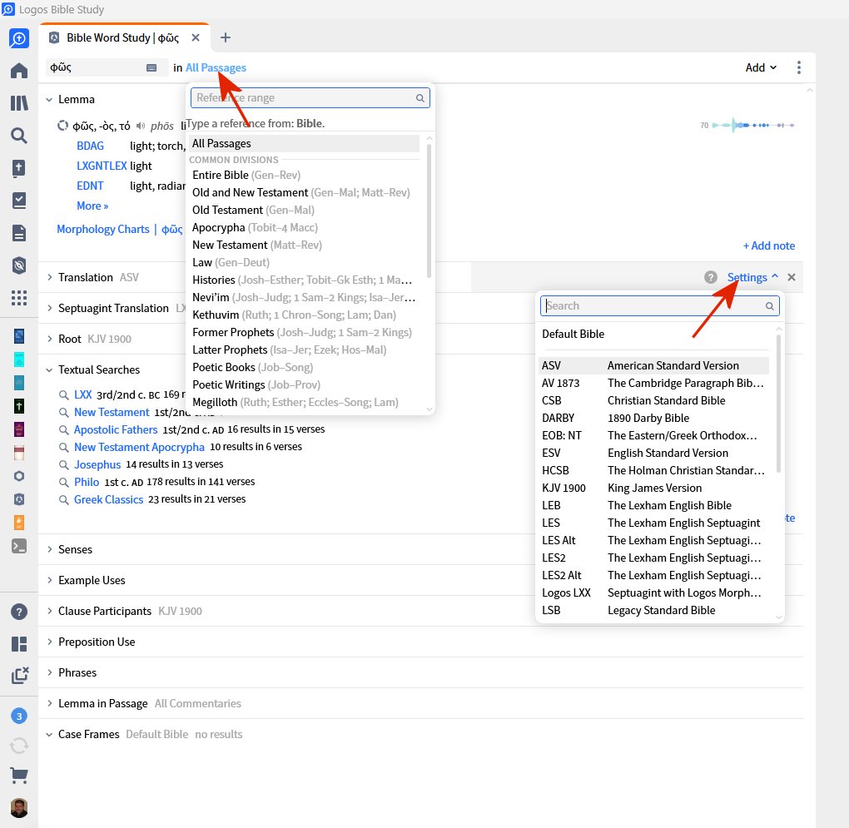Viewport: 849px width, 828px height.
Task: Expand the Phrases section
Action: (49, 672)
